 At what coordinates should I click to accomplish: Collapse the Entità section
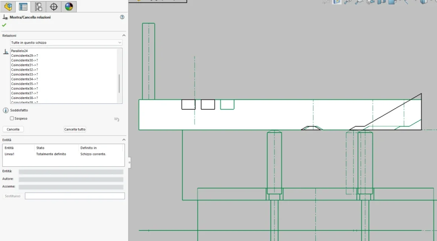124,140
